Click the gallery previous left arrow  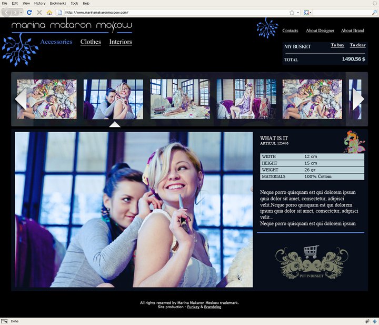click(21, 99)
